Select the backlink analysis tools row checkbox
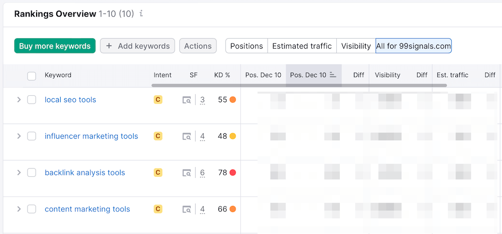 pos(32,173)
